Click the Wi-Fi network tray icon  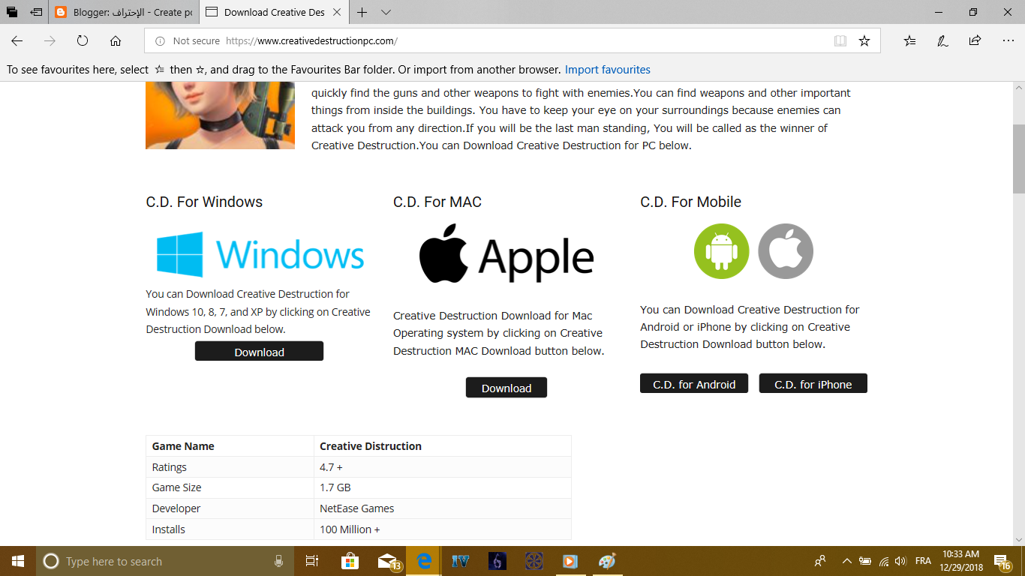884,561
